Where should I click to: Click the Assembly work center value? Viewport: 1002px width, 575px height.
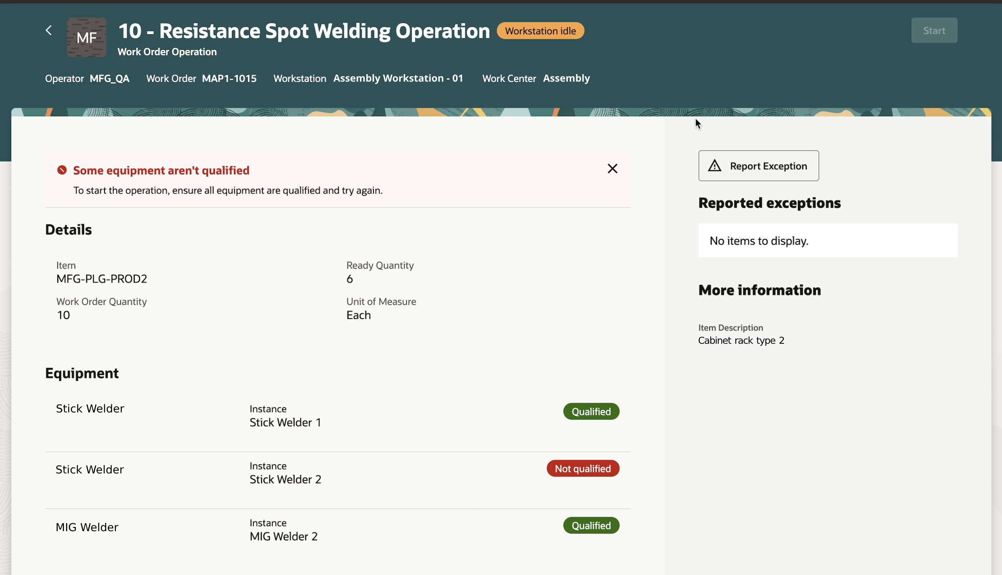click(x=566, y=78)
